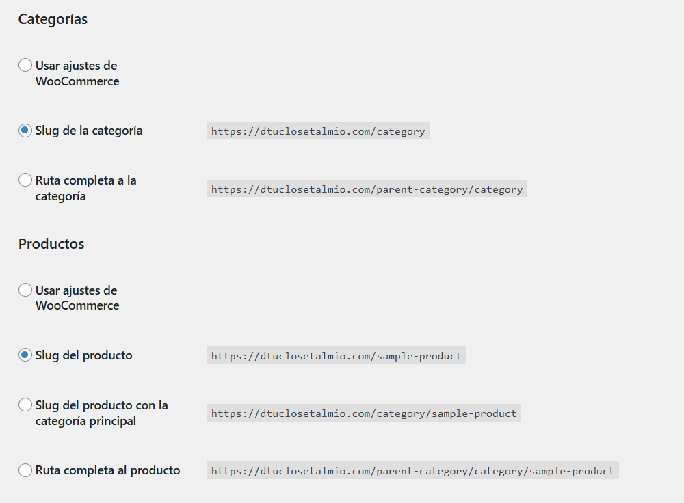
Task: Select WooCommerce settings radio under Categorías
Action: [x=25, y=66]
